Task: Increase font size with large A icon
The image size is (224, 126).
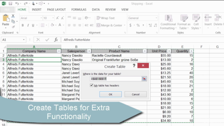Action: (x=57, y=18)
